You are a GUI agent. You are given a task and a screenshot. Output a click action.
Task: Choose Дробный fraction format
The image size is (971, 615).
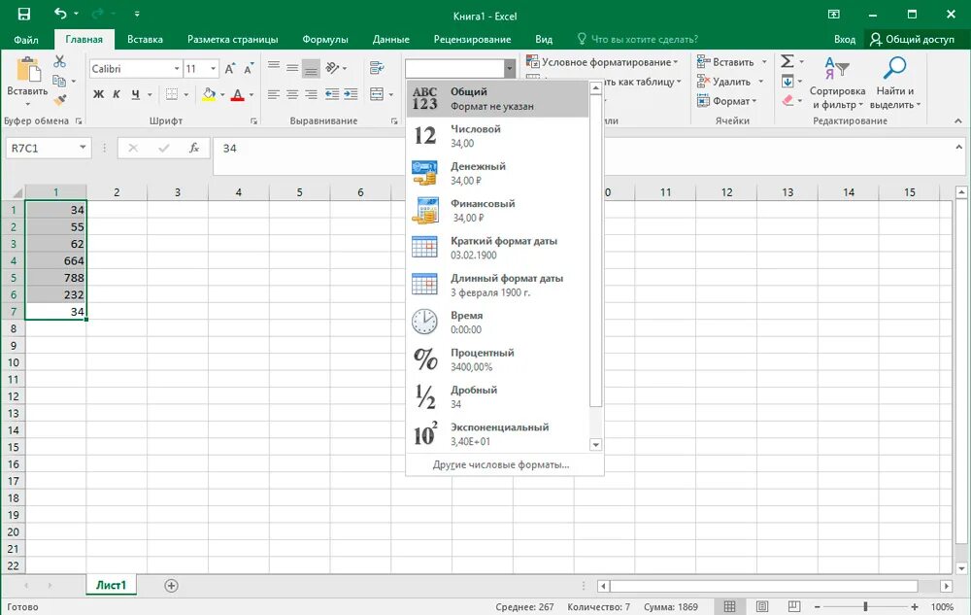497,396
